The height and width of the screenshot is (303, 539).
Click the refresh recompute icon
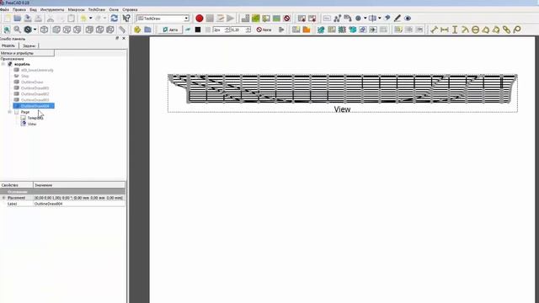pyautogui.click(x=115, y=19)
